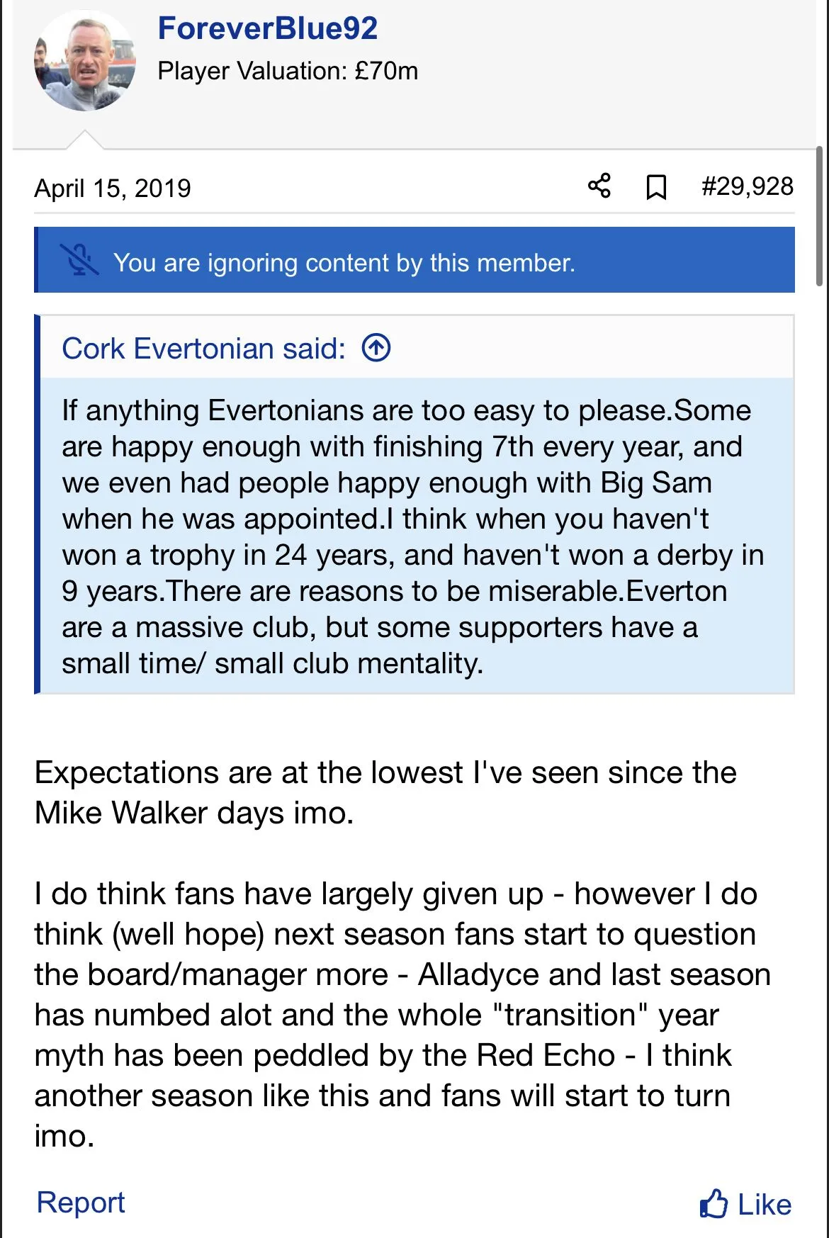The width and height of the screenshot is (829, 1238).
Task: Jump to Cork Evertonian's original post arrow
Action: tap(376, 348)
